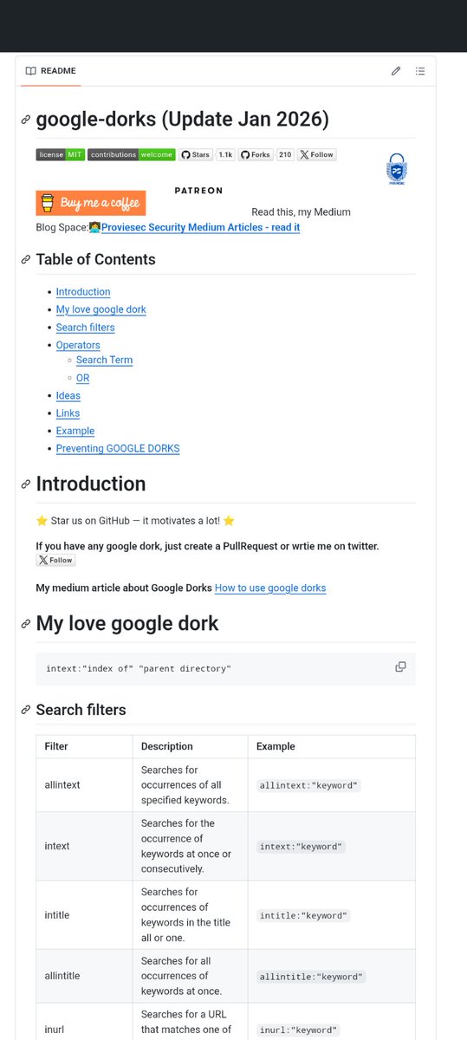
Task: Click the edit README pencil icon
Action: [x=396, y=71]
